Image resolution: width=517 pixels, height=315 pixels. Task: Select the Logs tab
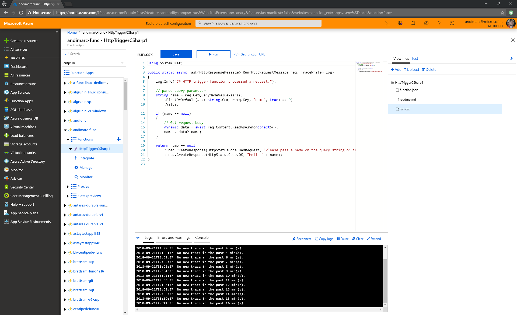pyautogui.click(x=148, y=237)
